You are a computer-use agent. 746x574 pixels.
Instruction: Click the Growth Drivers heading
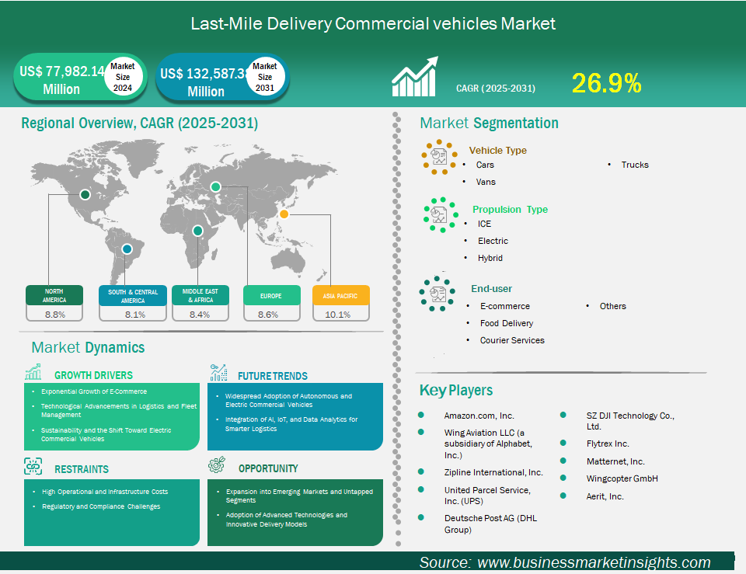tap(93, 375)
